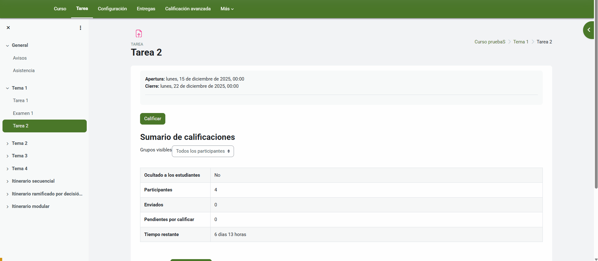Click the Tema 3 section title

coord(20,156)
